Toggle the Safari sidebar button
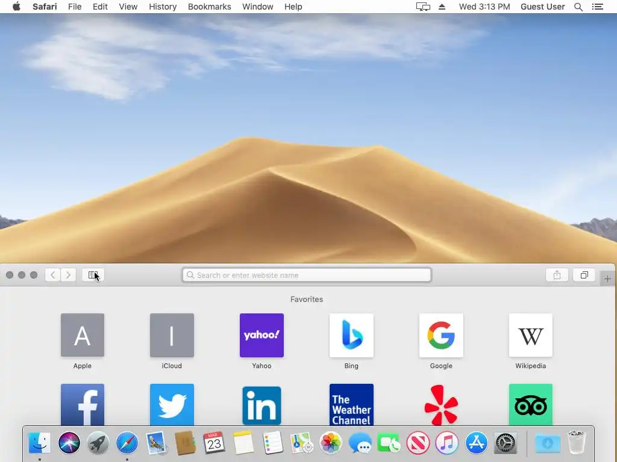Viewport: 617px width, 462px height. point(93,275)
